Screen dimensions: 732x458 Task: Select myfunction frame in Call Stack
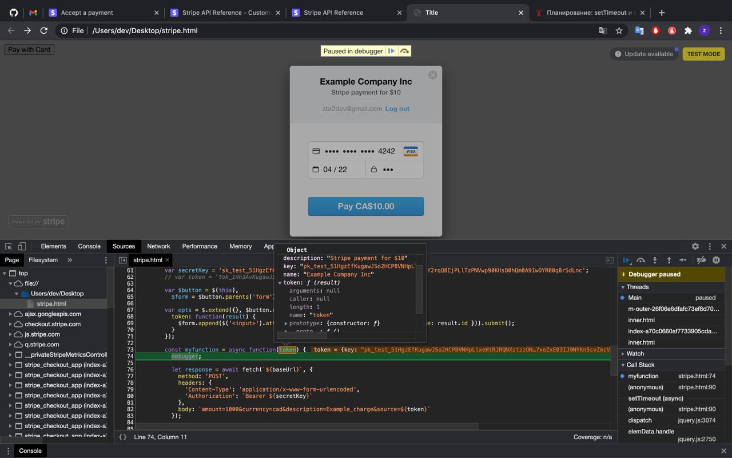(672, 376)
